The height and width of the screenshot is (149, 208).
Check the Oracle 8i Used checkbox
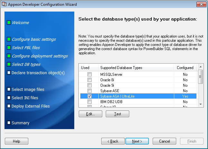point(90,80)
